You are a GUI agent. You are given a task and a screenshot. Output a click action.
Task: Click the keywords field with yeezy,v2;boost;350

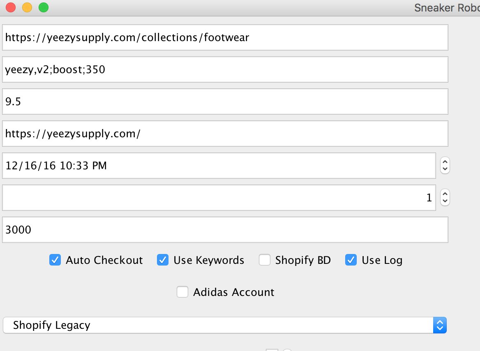pyautogui.click(x=225, y=69)
